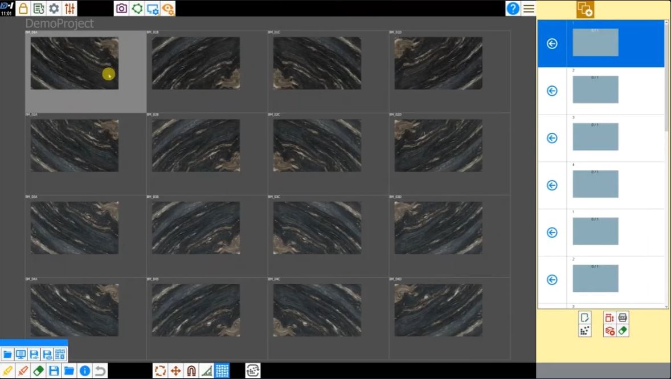
Task: Click the left arrow on part row 4
Action: (x=552, y=185)
